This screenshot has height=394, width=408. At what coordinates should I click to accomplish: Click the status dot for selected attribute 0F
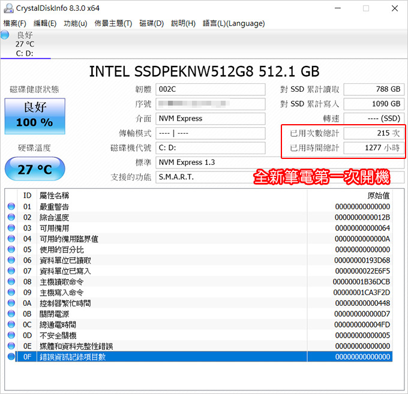point(11,356)
